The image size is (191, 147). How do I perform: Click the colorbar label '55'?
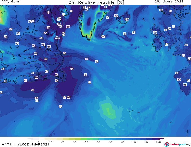point(98,142)
